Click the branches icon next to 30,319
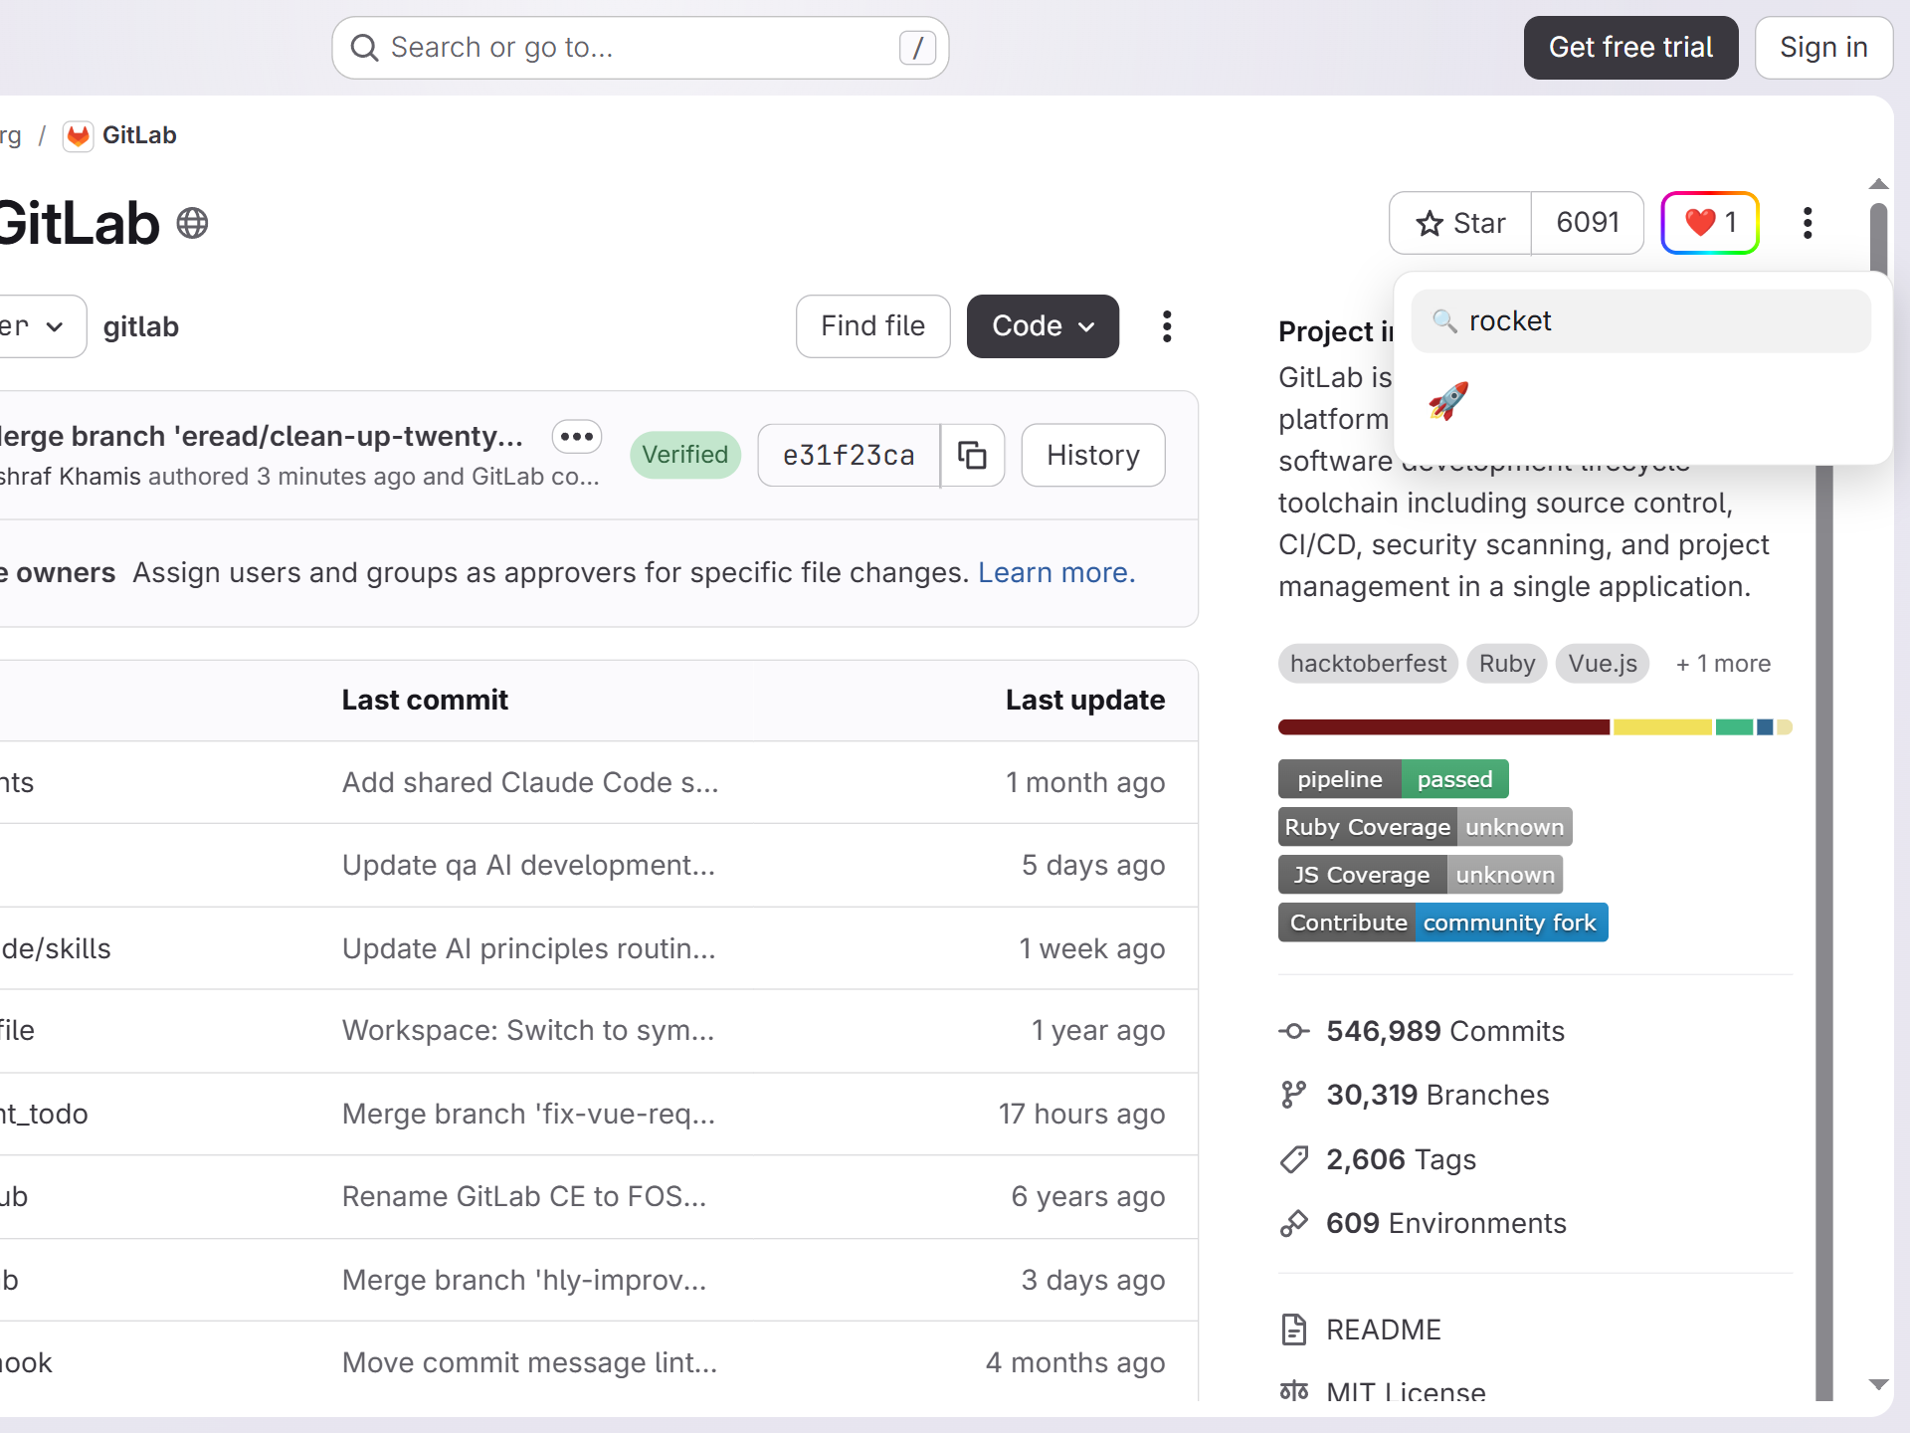The width and height of the screenshot is (1910, 1433). coord(1293,1095)
